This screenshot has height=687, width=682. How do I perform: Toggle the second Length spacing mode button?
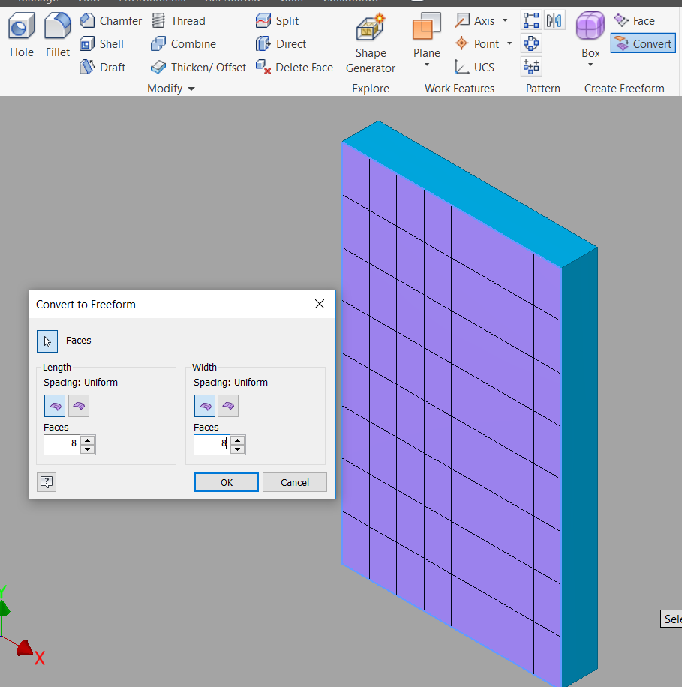tap(79, 406)
